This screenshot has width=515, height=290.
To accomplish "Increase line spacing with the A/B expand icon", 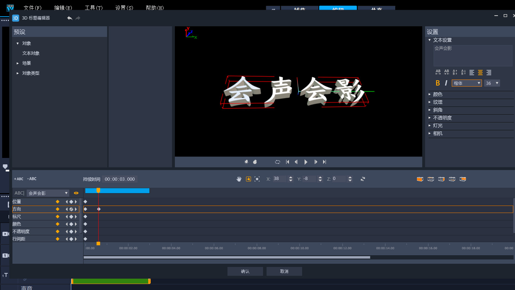I will (455, 72).
